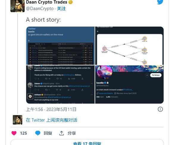Viewport: 177px width, 145px height.
Task: Open 在 Twitter 上阅读完整对话 link
Action: (x=51, y=120)
